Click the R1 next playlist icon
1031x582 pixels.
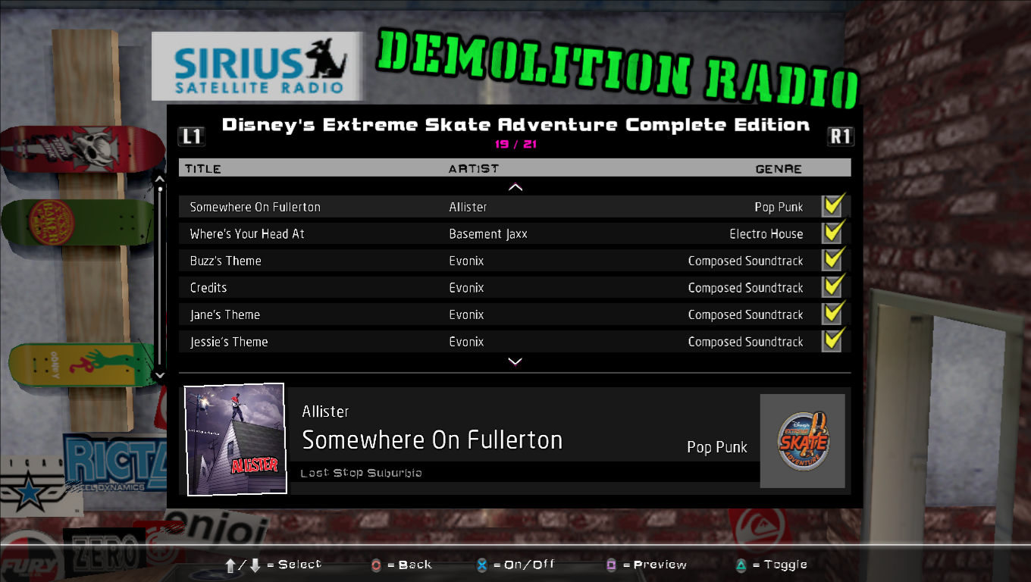(841, 136)
